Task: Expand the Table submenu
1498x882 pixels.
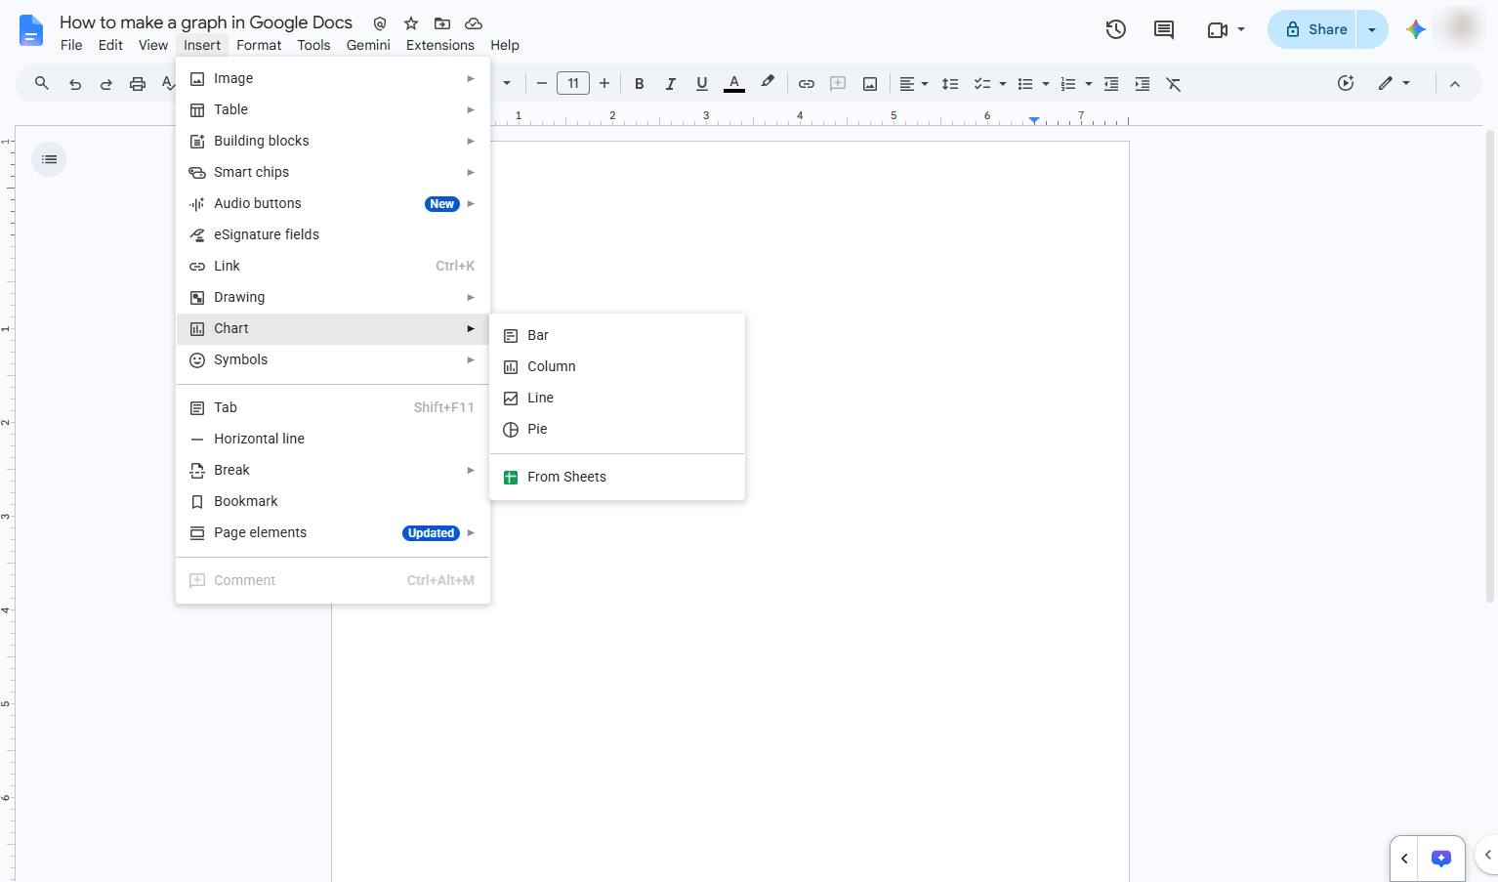Action: pyautogui.click(x=333, y=109)
